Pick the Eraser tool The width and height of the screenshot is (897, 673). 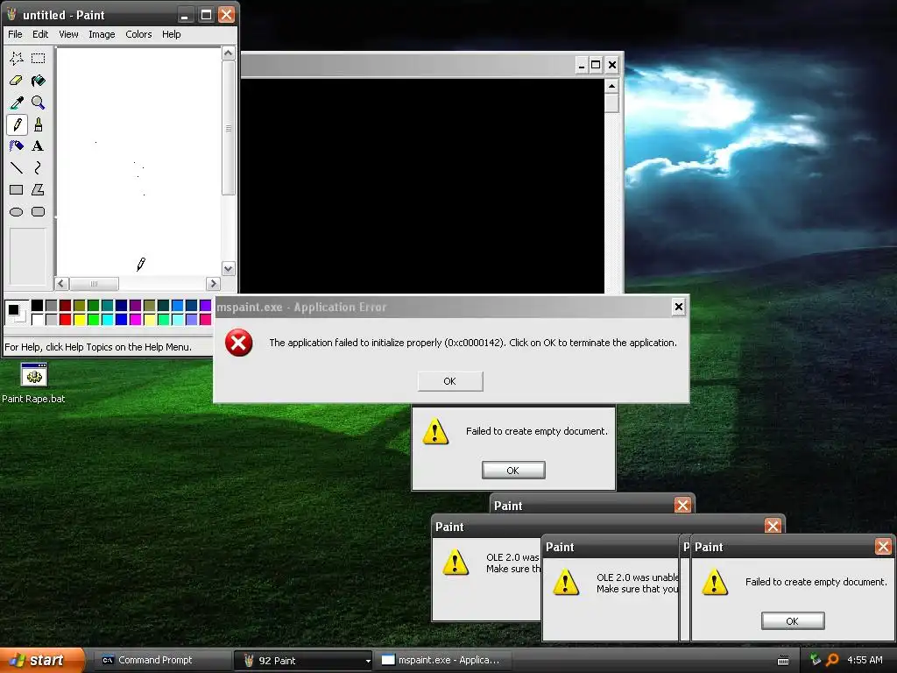[x=16, y=80]
